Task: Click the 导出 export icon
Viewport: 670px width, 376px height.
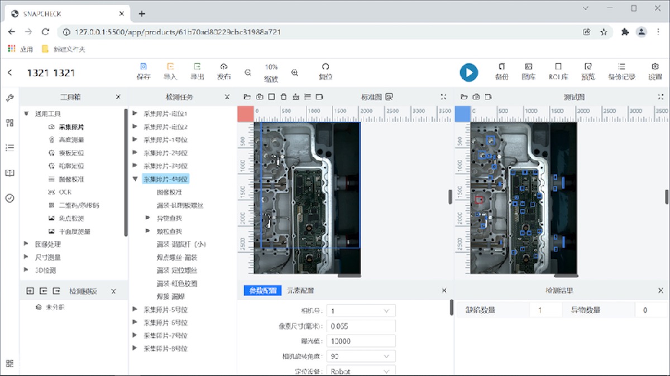Action: pyautogui.click(x=197, y=66)
